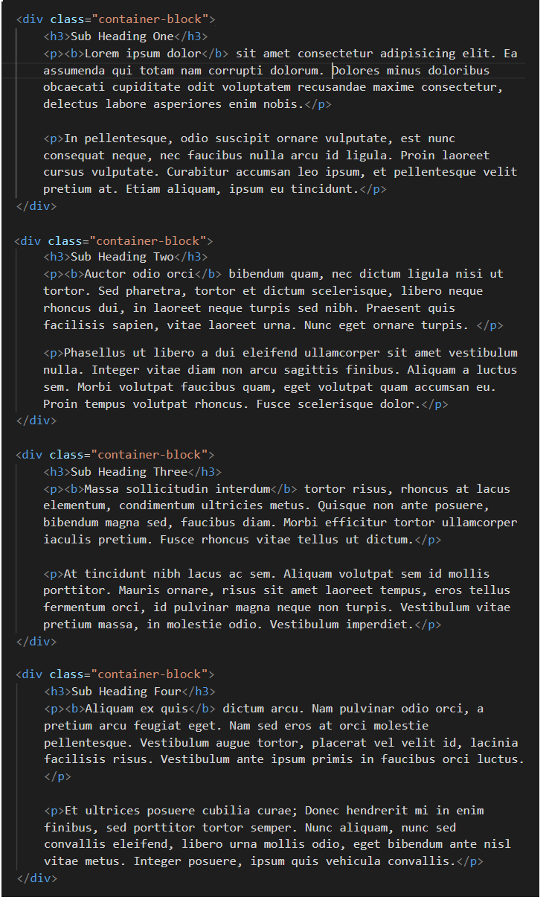Click the word "Phasellus"
The width and height of the screenshot is (549, 900).
coord(94,353)
